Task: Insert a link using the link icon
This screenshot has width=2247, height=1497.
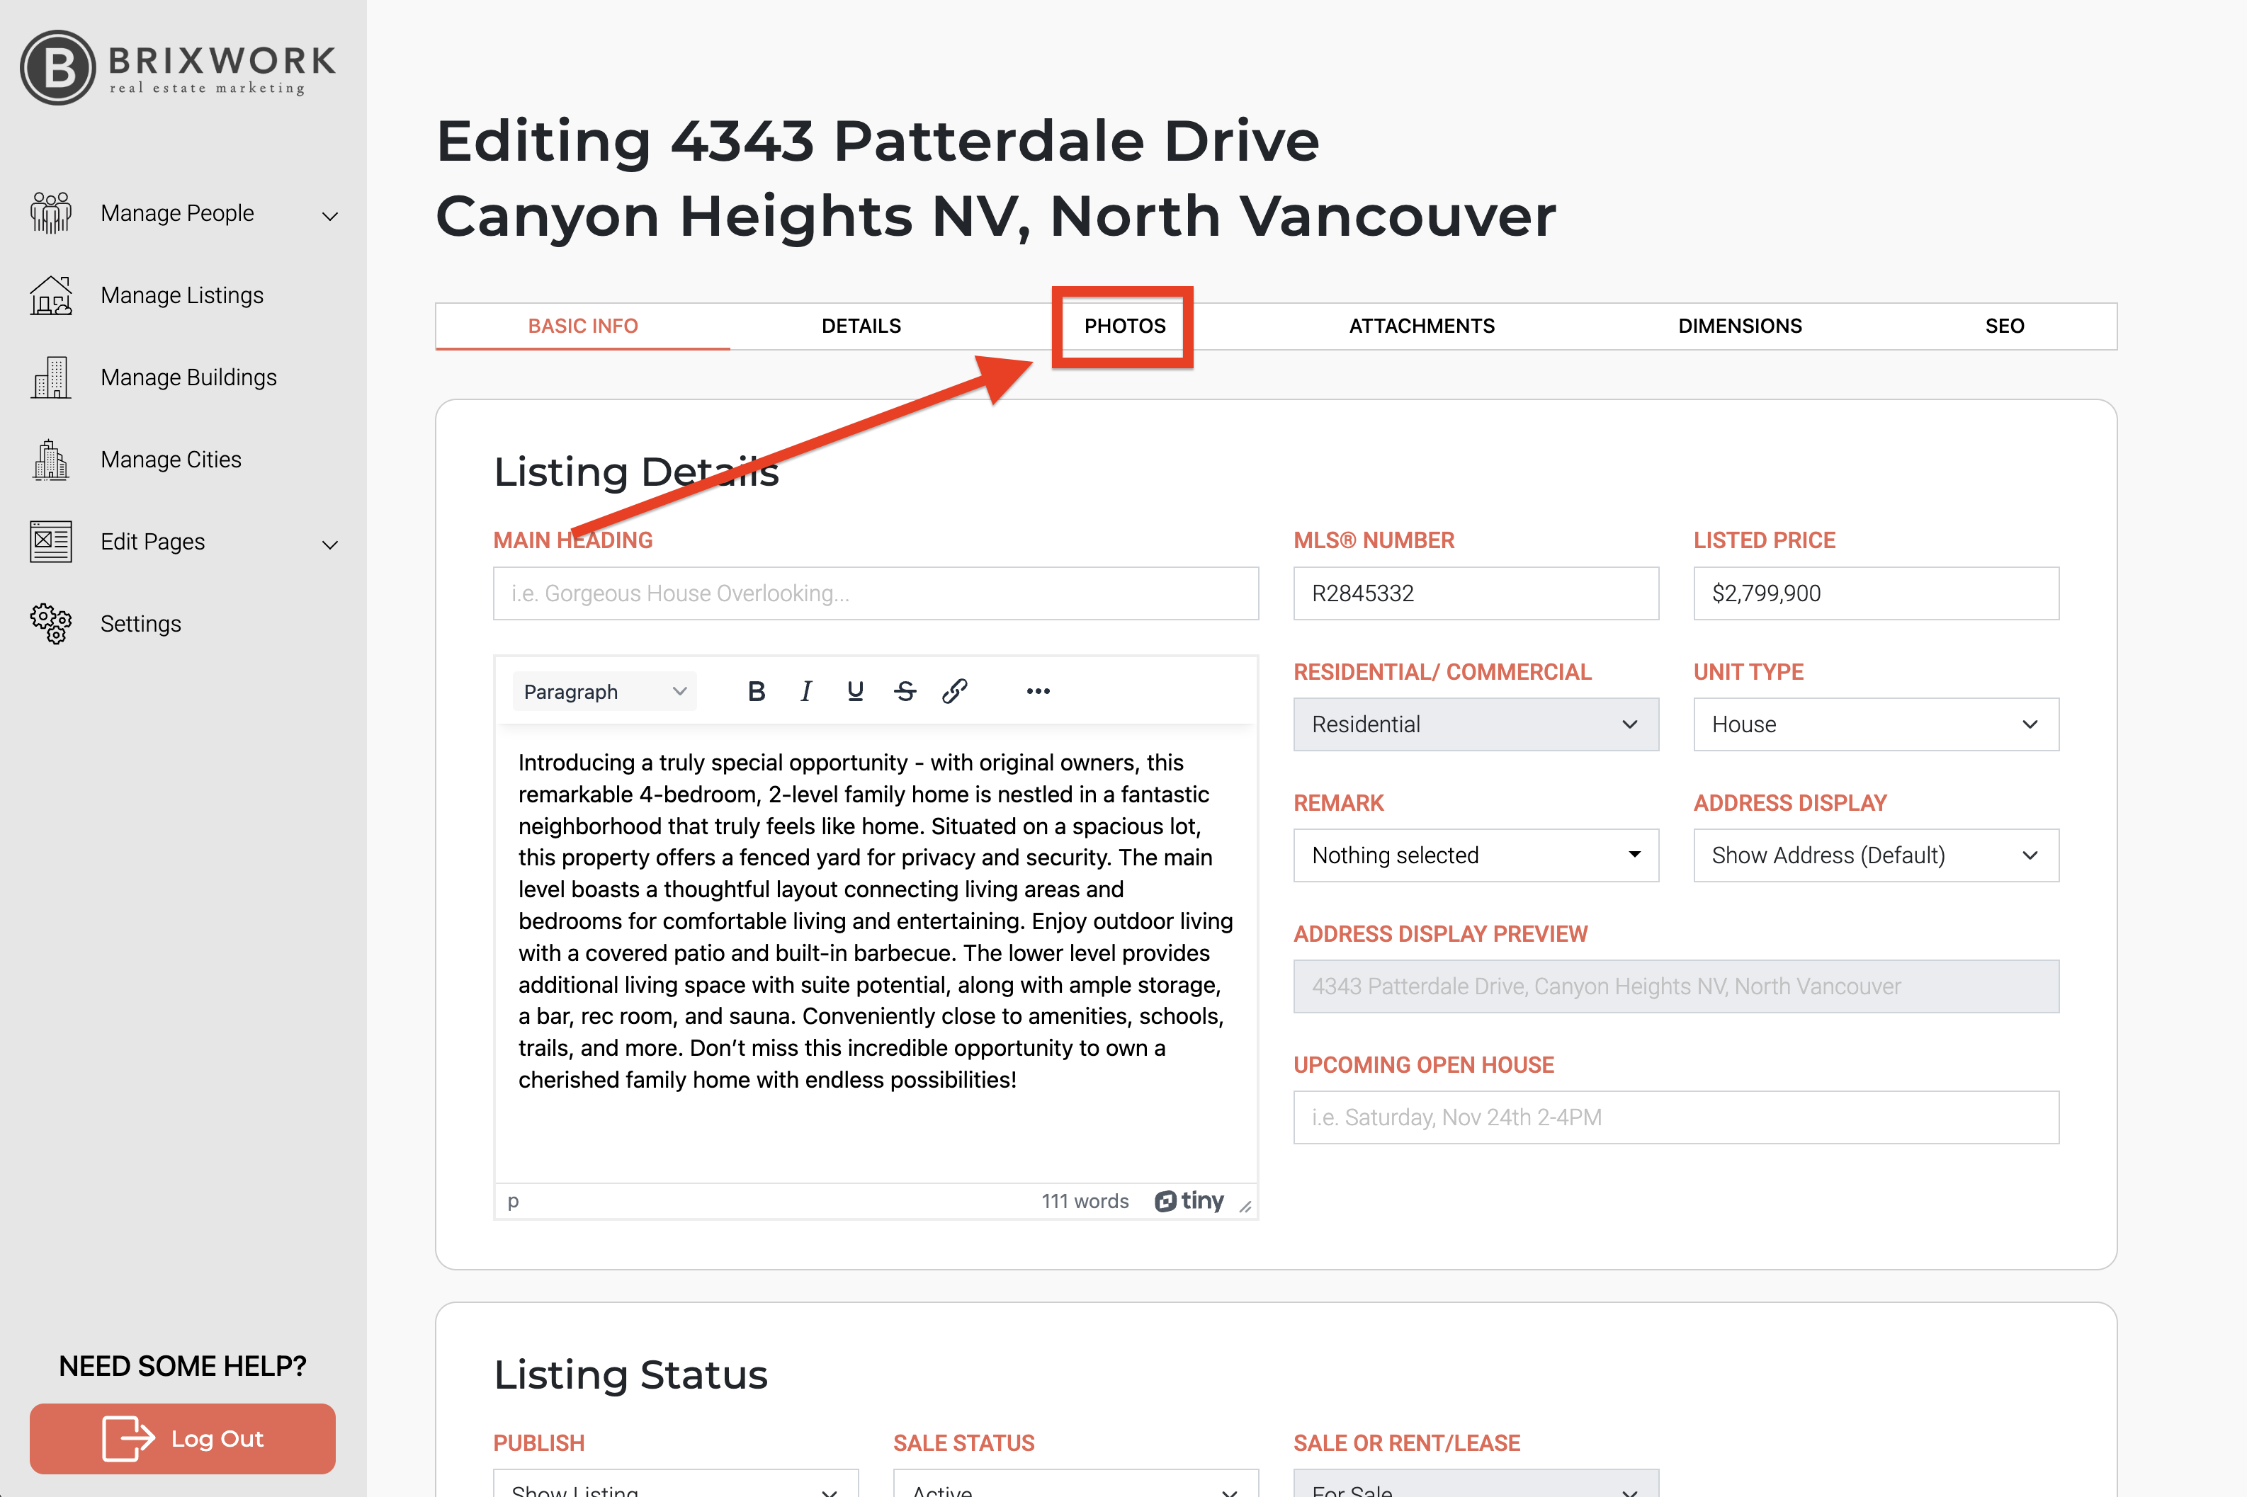Action: point(954,691)
